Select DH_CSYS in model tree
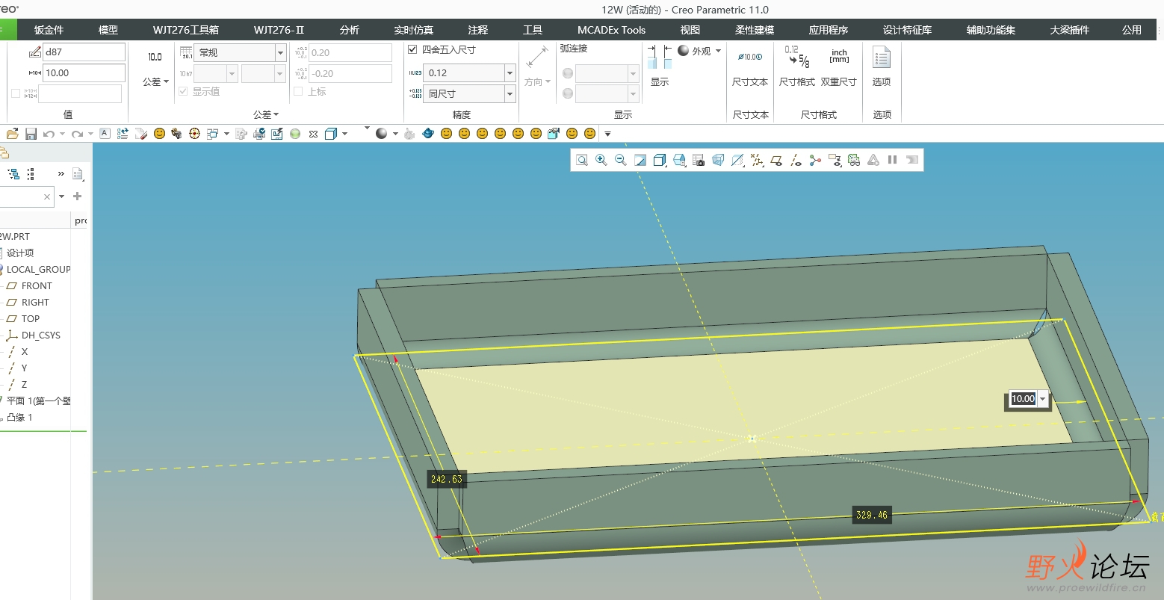 point(40,335)
